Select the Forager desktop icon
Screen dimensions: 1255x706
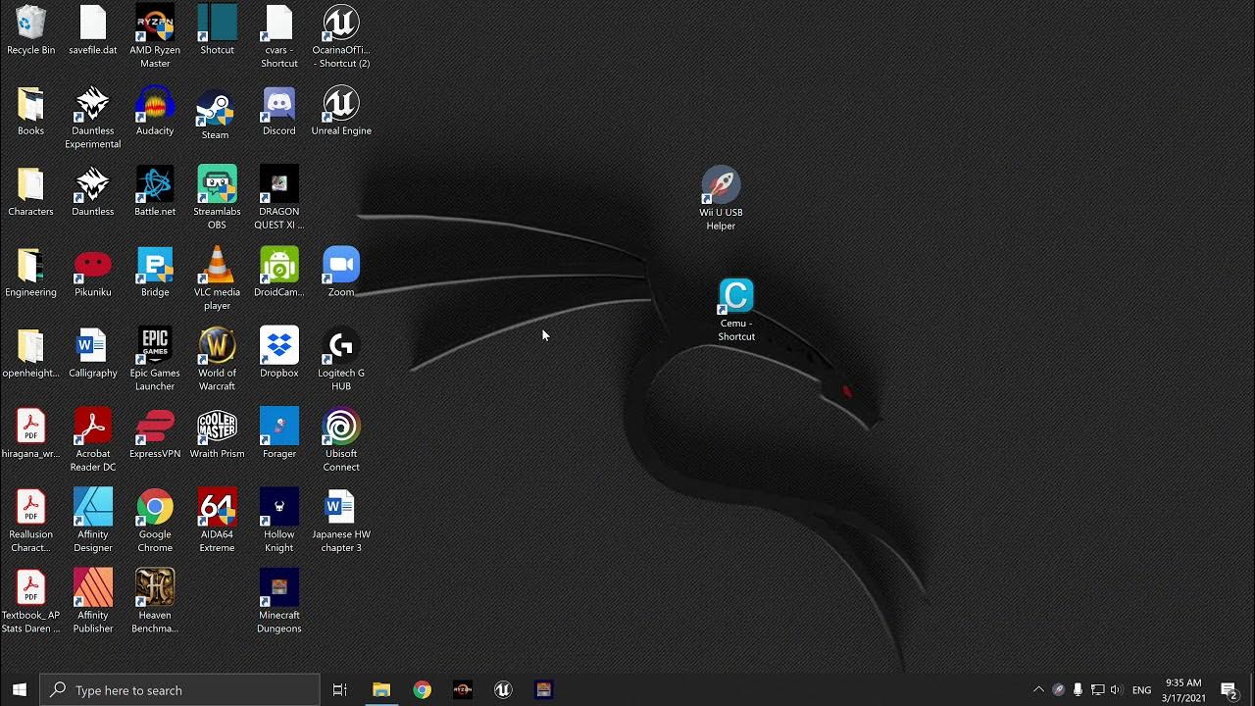pyautogui.click(x=279, y=434)
